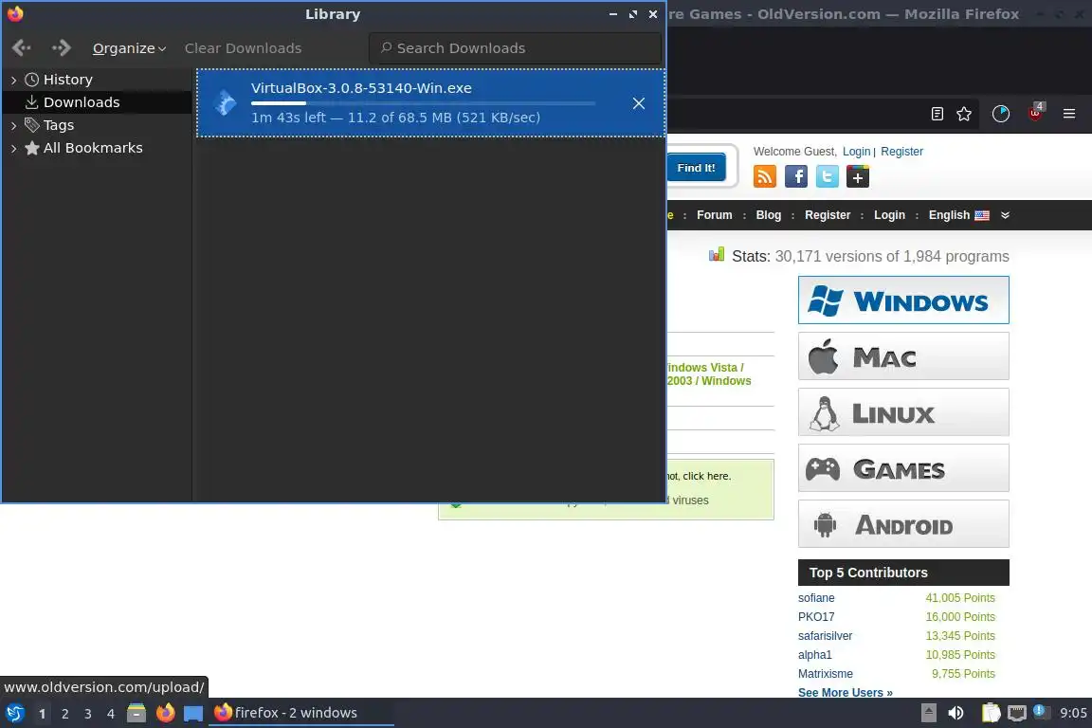The height and width of the screenshot is (728, 1092).
Task: Click the removable media eject tray icon
Action: pos(929,713)
